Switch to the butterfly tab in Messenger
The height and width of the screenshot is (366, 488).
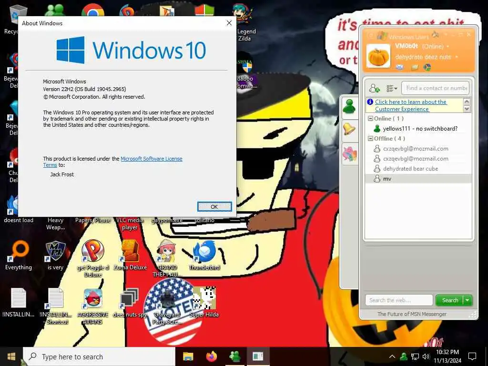pyautogui.click(x=349, y=153)
